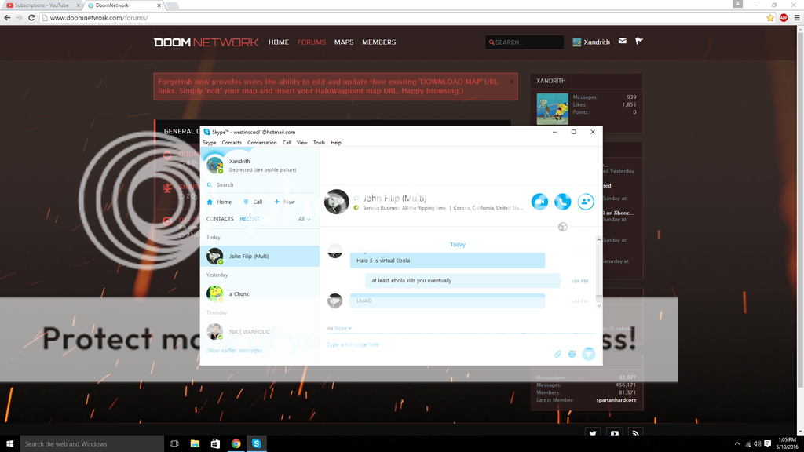Select a Chunk conversation
This screenshot has height=452, width=804.
pyautogui.click(x=260, y=293)
